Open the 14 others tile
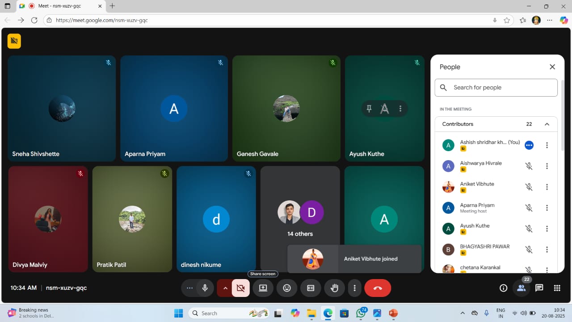This screenshot has width=572, height=322. tap(300, 218)
